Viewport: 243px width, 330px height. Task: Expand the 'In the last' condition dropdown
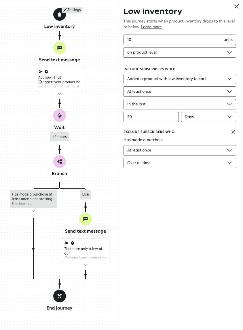click(180, 104)
